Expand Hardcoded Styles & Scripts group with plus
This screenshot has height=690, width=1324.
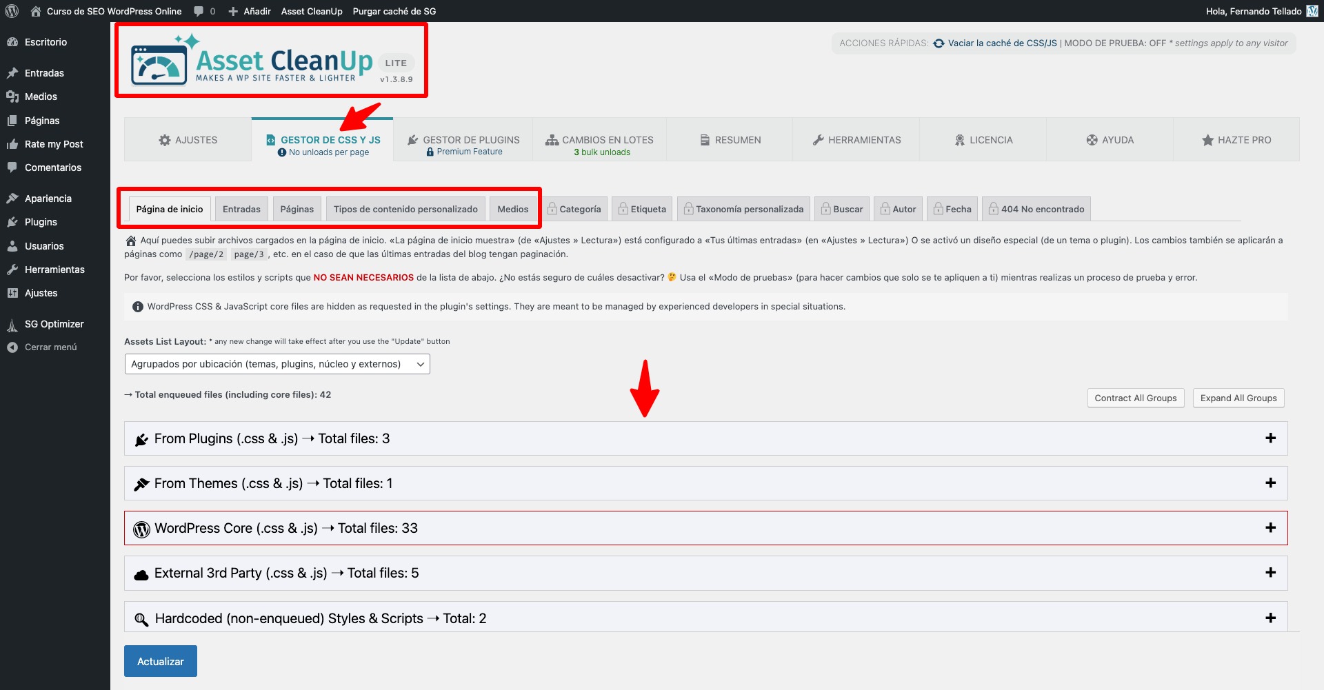tap(1271, 618)
